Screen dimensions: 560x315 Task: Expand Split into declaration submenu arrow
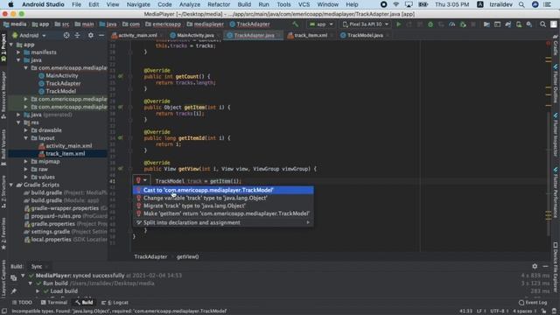[x=308, y=222]
